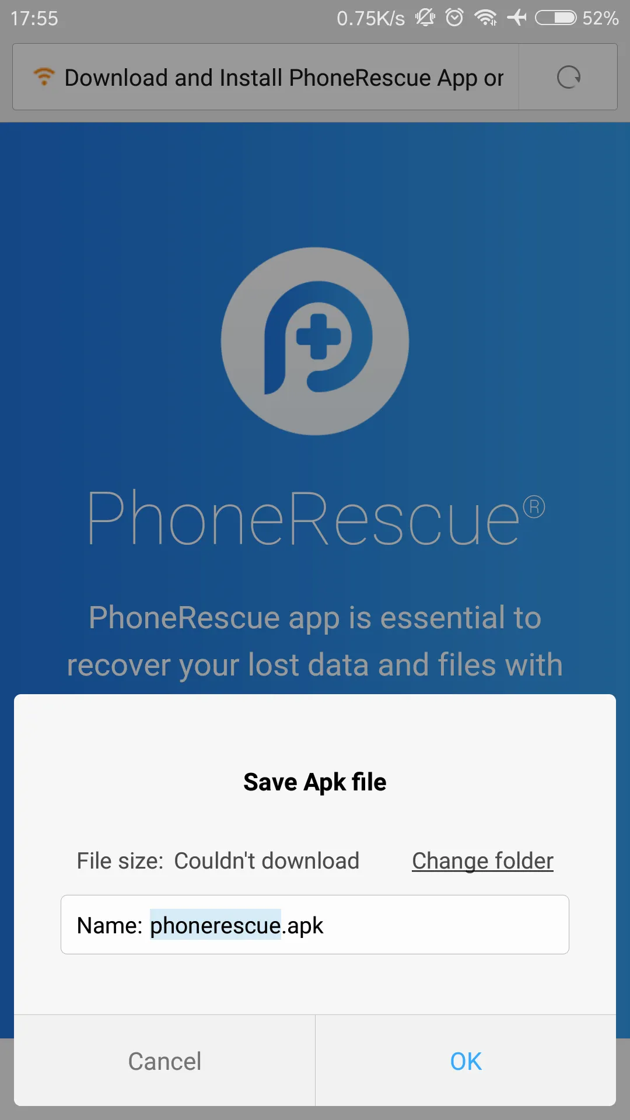Tap the airplane mode status icon
630x1120 pixels.
click(517, 17)
